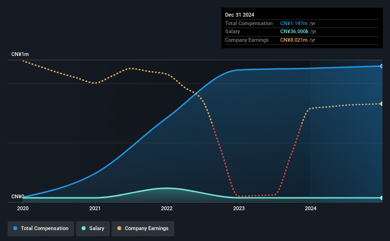The image size is (390, 241).
Task: Click the Salary end-of-line data marker
Action: [382, 198]
